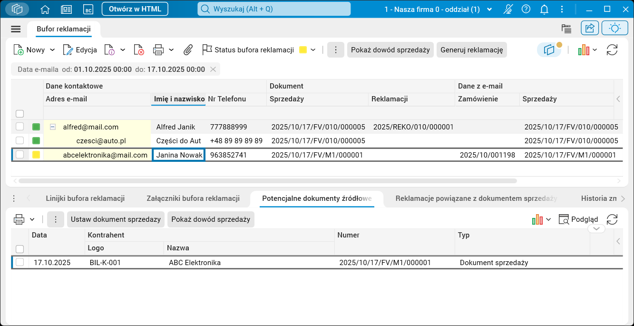
Task: Open the news panel icon
Action: click(x=67, y=9)
